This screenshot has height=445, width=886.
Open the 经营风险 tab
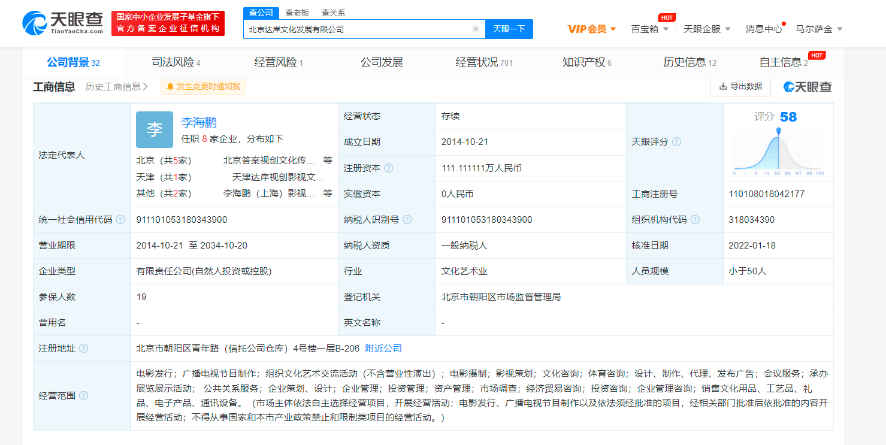tap(279, 62)
